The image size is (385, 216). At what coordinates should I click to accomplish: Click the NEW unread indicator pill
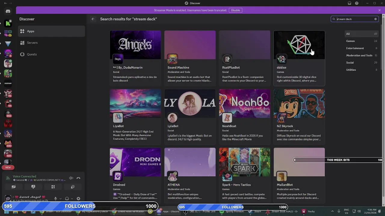pyautogui.click(x=8, y=167)
